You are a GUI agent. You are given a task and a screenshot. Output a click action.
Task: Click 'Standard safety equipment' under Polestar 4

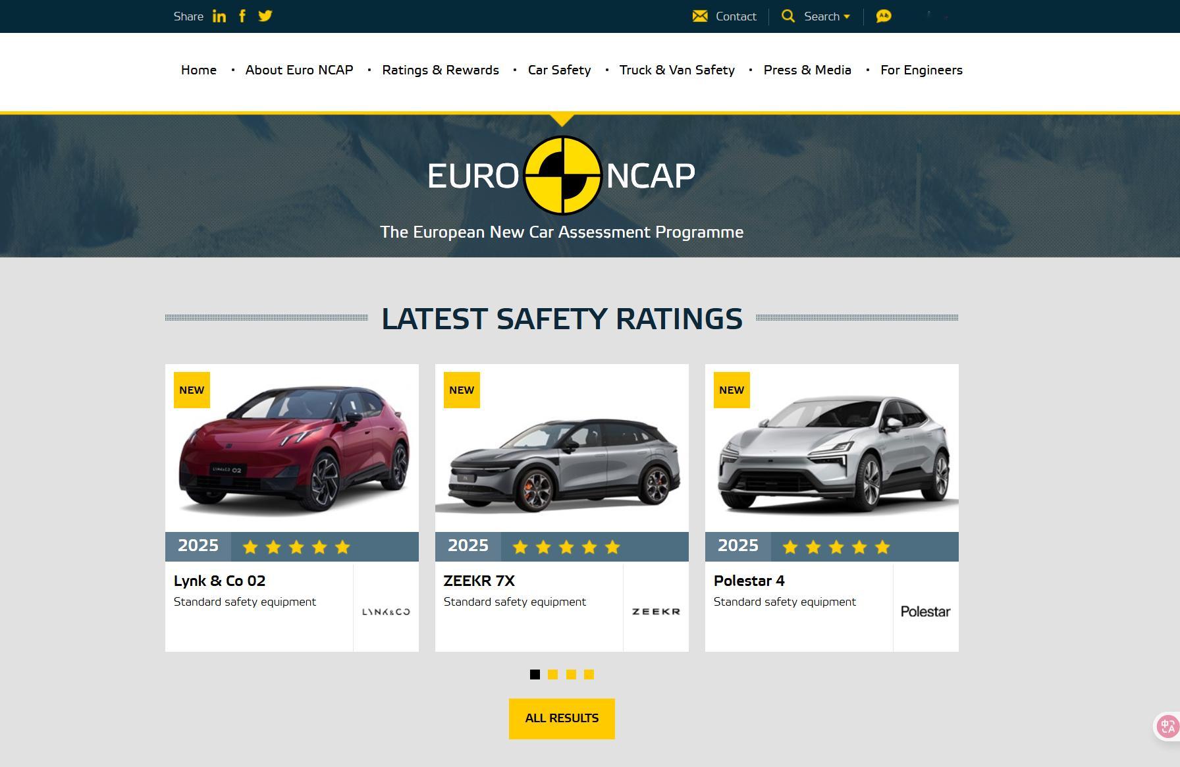[x=785, y=602]
